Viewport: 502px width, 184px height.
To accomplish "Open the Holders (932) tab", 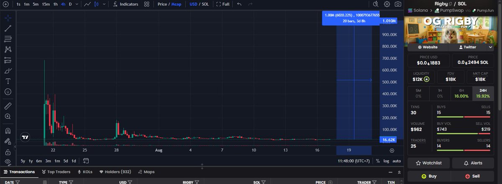I will click(x=115, y=171).
